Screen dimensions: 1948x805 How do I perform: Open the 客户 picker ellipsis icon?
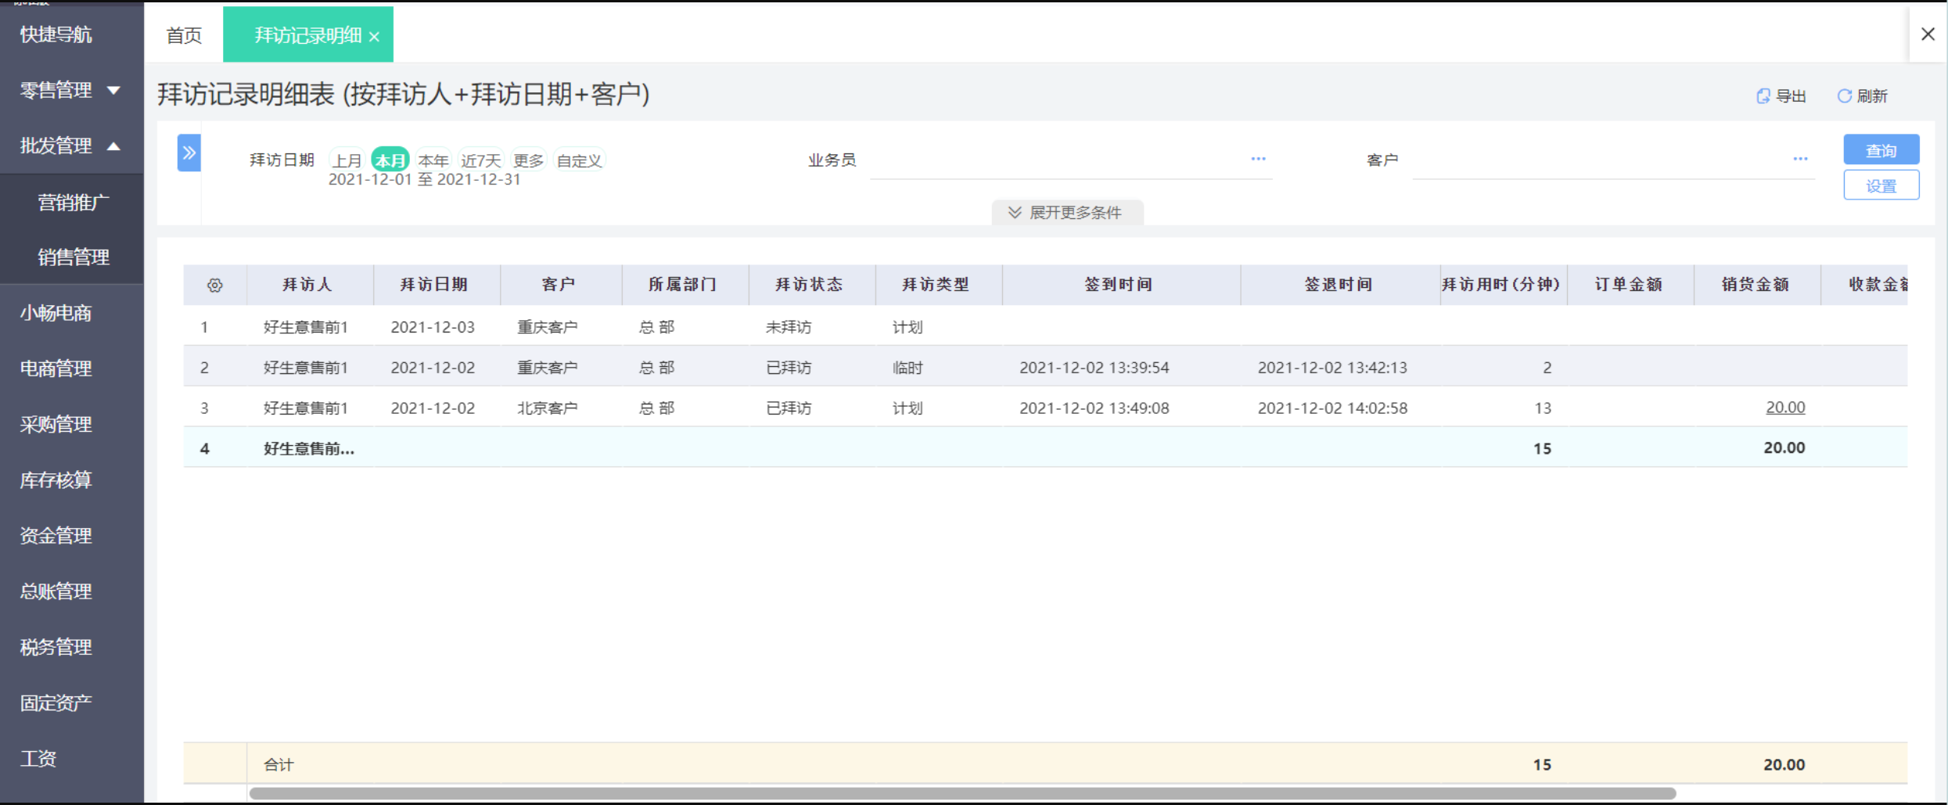point(1800,159)
